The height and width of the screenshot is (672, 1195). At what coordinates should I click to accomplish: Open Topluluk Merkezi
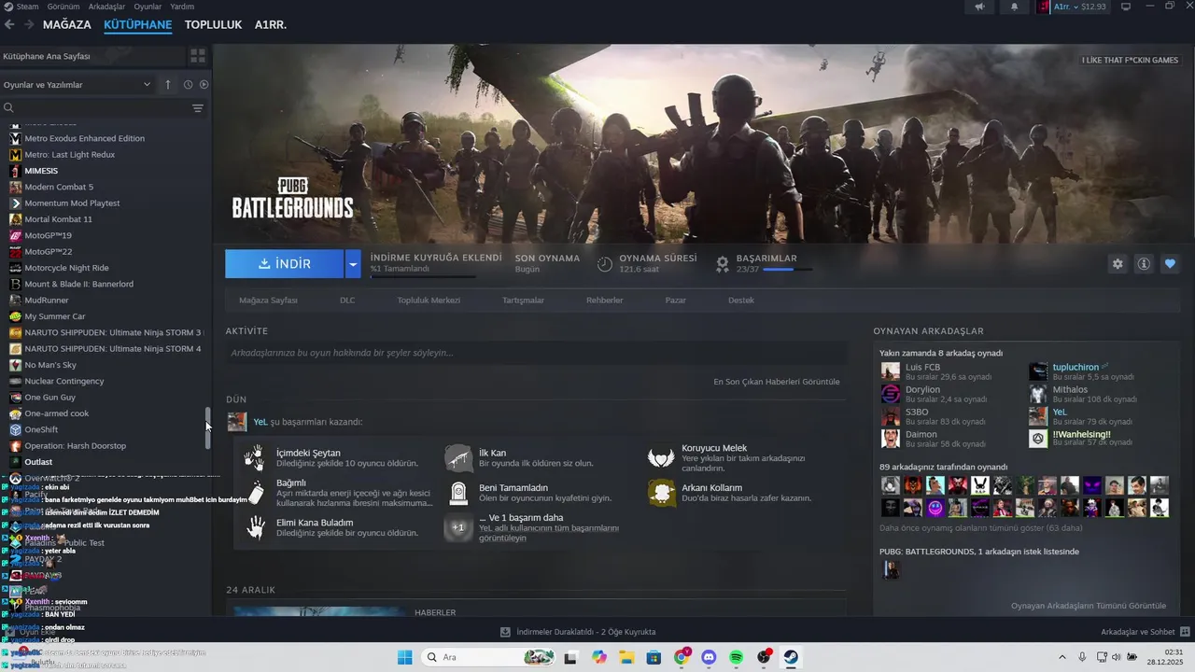[x=429, y=301]
